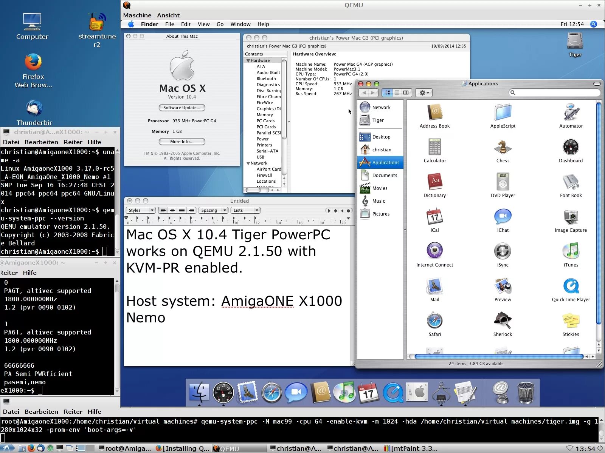Open iSync in the Applications window
605x453 pixels.
503,251
